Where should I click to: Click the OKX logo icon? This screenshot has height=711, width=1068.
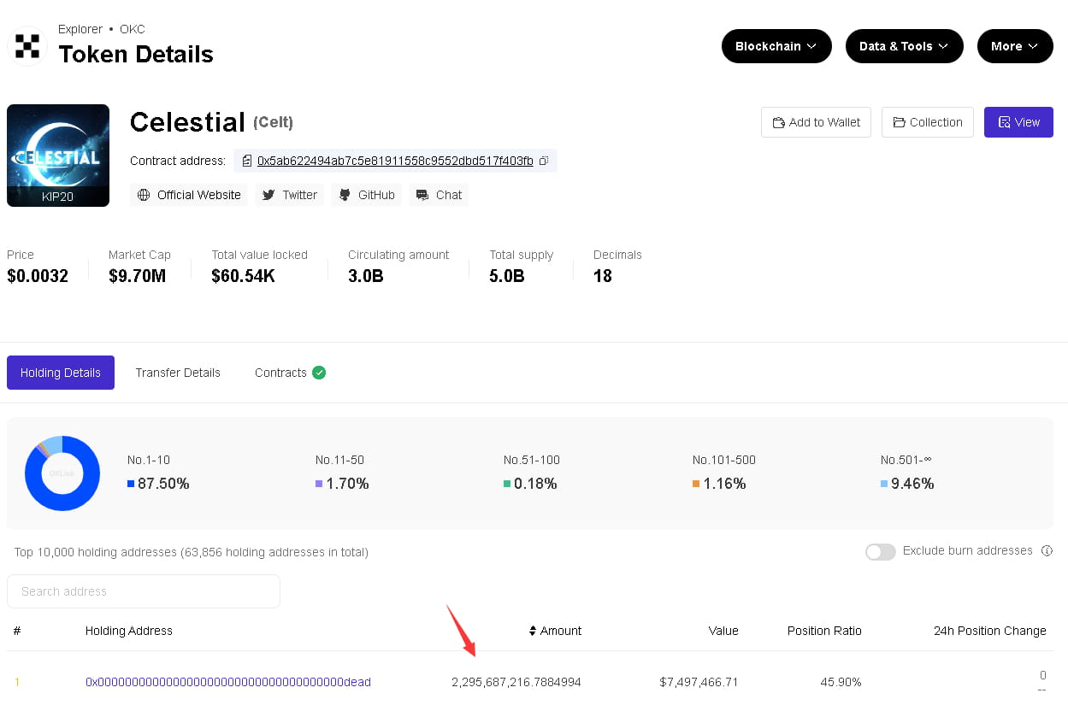27,45
